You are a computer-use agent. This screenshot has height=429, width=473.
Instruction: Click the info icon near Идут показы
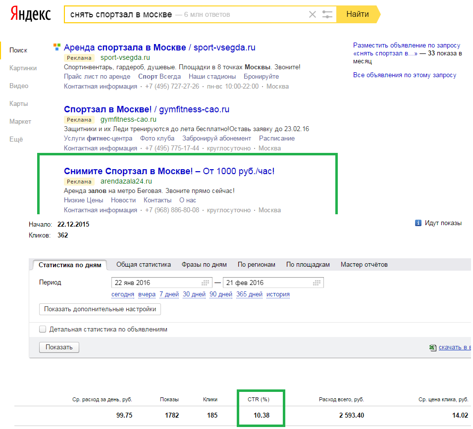tap(418, 223)
